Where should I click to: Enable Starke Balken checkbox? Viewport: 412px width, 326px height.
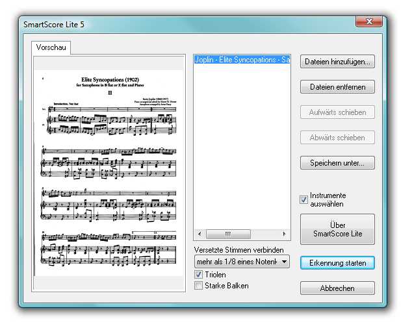coord(198,286)
